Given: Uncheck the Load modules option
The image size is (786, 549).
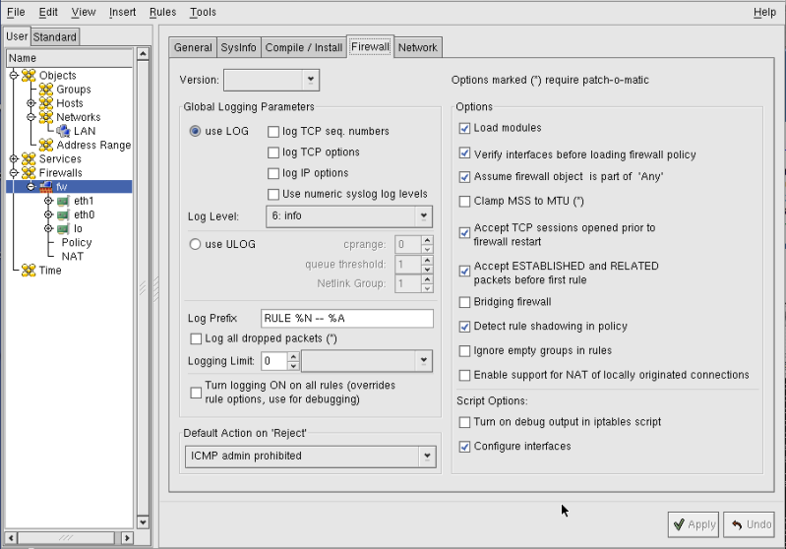Looking at the screenshot, I should click(x=465, y=128).
